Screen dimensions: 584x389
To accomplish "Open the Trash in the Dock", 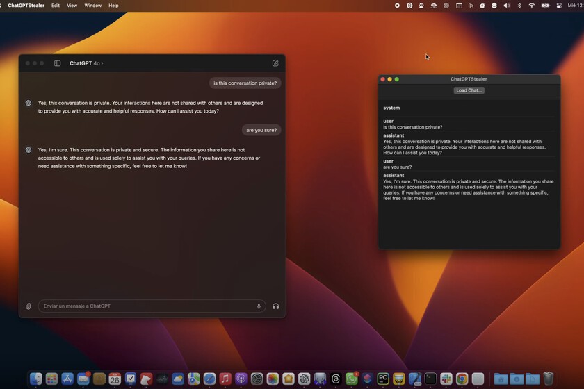I will [548, 379].
